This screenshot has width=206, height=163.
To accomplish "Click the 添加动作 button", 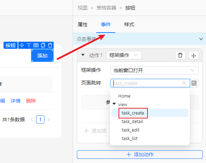I will [140, 155].
